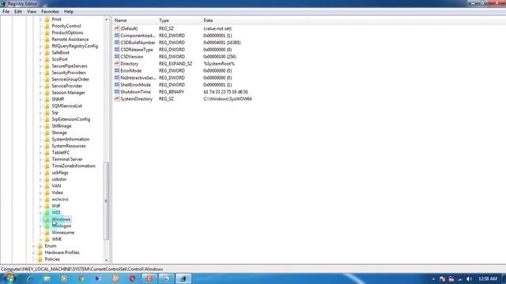The width and height of the screenshot is (506, 284).
Task: Select the CSDReleaseType value name
Action: (137, 50)
